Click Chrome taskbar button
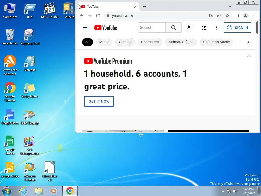The height and width of the screenshot is (196, 261). point(70,191)
